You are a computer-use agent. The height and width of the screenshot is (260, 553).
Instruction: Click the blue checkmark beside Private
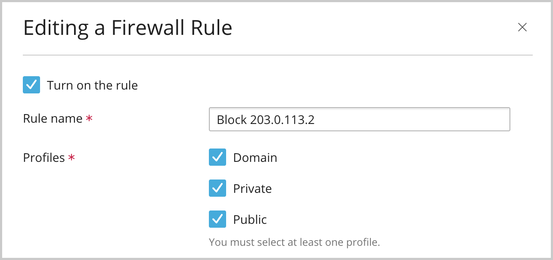click(217, 188)
